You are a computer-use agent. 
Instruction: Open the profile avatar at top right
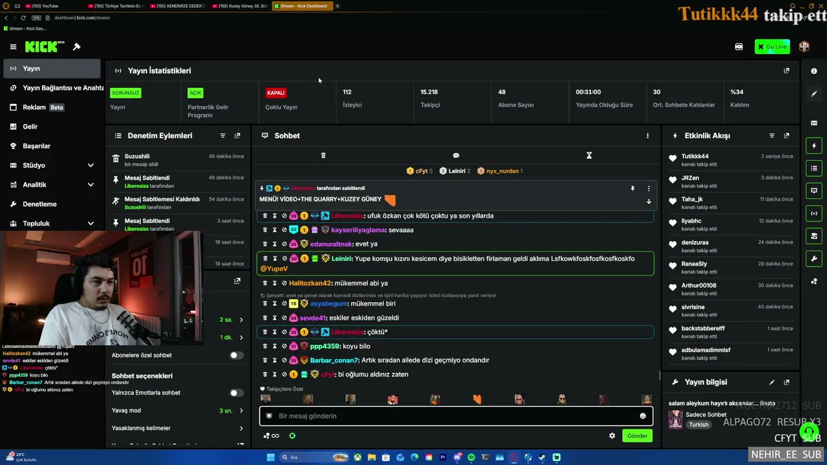pyautogui.click(x=804, y=46)
